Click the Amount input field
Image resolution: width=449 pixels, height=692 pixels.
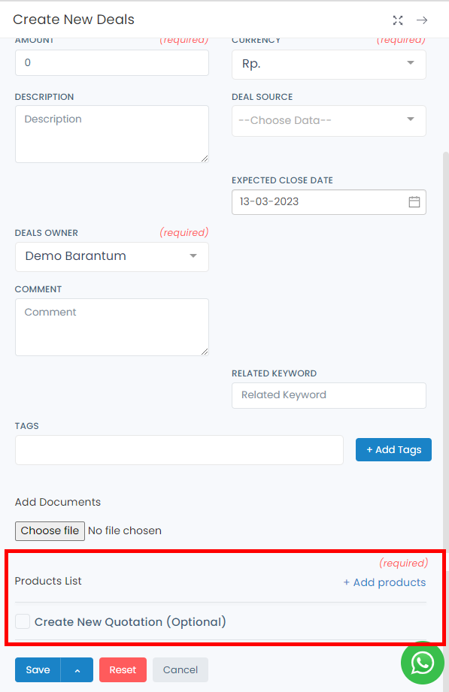tap(112, 62)
